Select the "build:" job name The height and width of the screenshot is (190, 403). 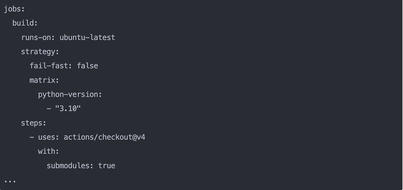(x=25, y=23)
